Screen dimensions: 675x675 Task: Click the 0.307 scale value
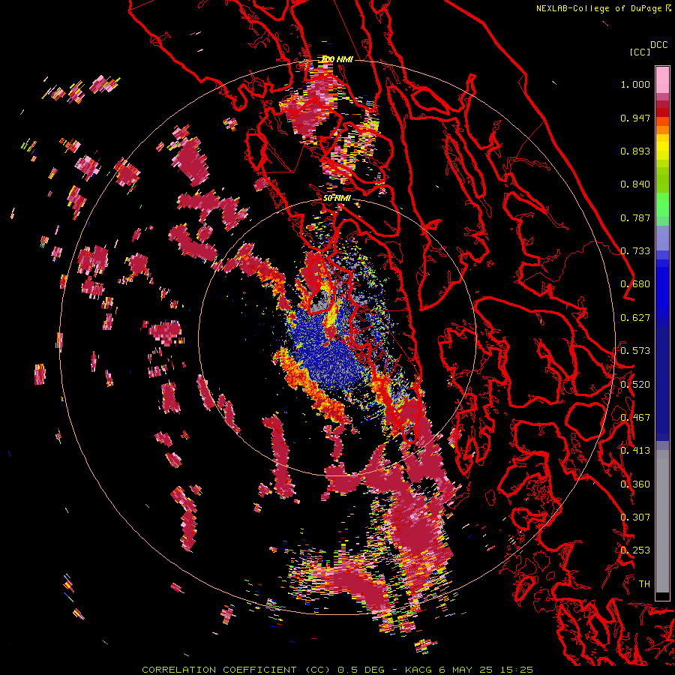[x=635, y=517]
